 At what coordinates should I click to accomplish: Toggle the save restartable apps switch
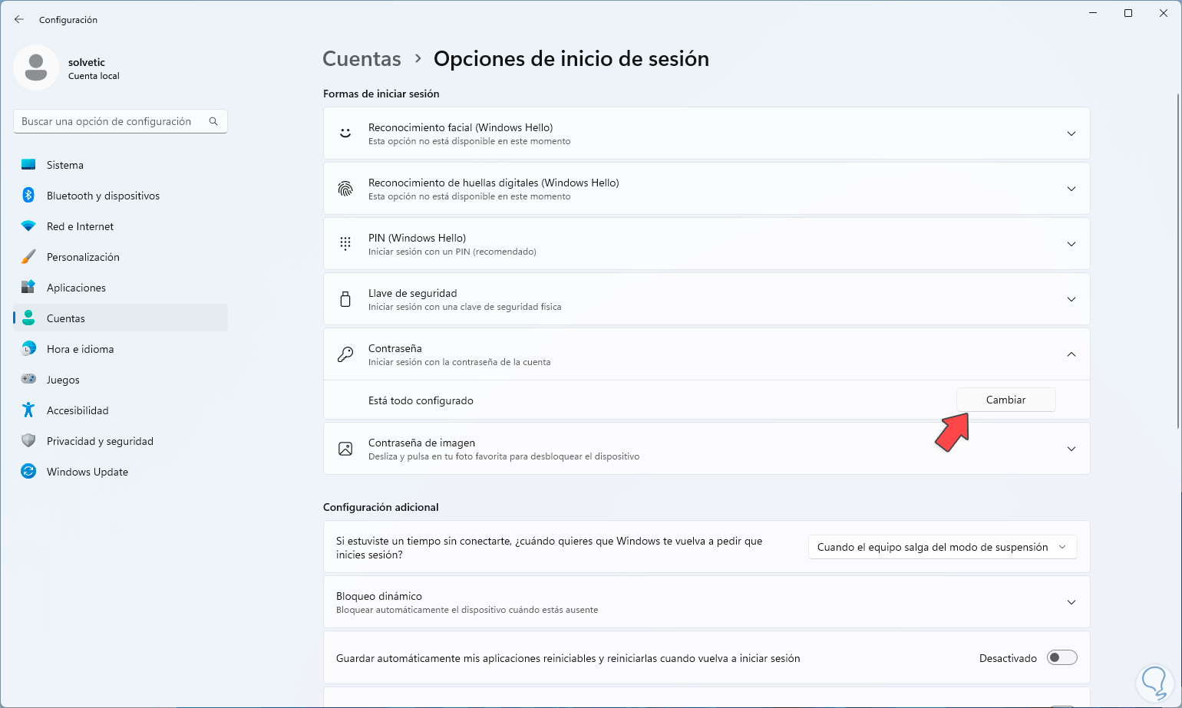(x=1062, y=657)
